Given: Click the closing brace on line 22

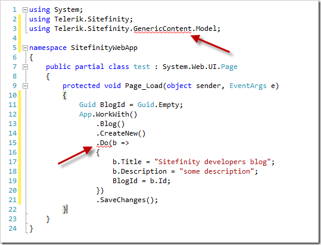Looking at the screenshot, I should pos(64,210).
